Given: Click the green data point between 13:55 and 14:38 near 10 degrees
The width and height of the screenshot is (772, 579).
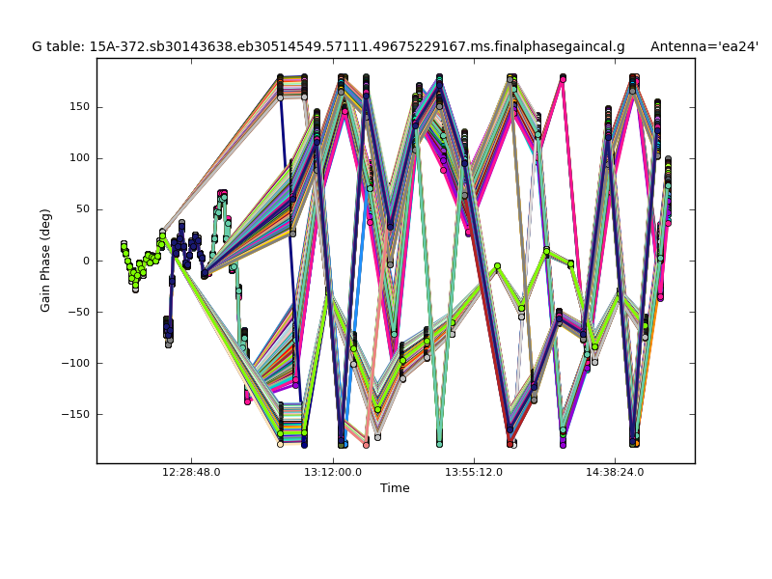Looking at the screenshot, I should pos(546,252).
